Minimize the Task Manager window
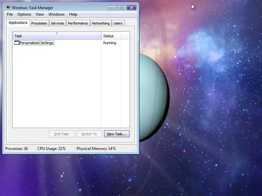The height and width of the screenshot is (196, 262). (x=112, y=8)
